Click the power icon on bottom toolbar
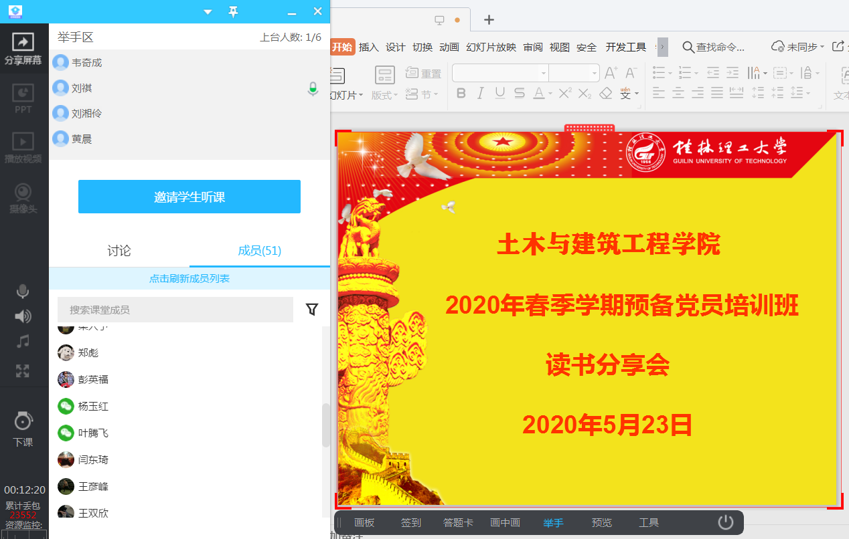 click(x=726, y=522)
